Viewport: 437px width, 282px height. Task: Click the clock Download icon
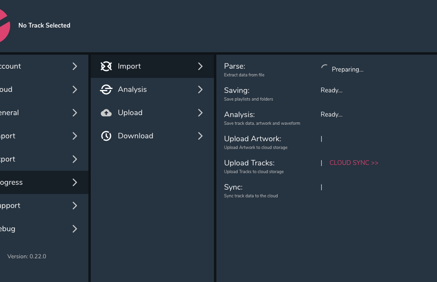[106, 136]
